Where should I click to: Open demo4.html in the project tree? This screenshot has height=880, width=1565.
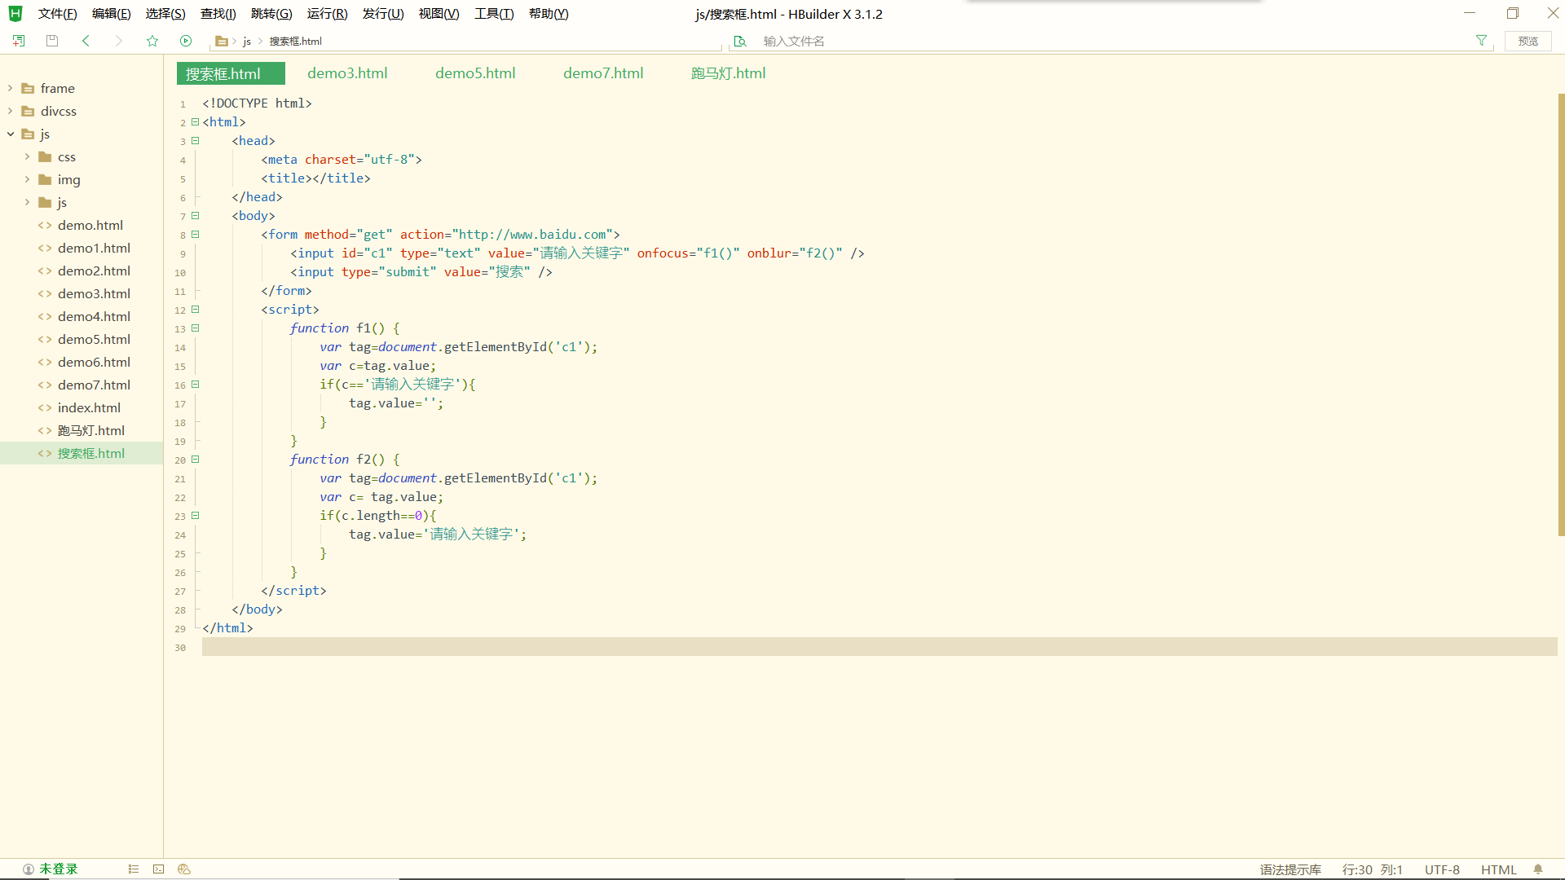click(94, 316)
